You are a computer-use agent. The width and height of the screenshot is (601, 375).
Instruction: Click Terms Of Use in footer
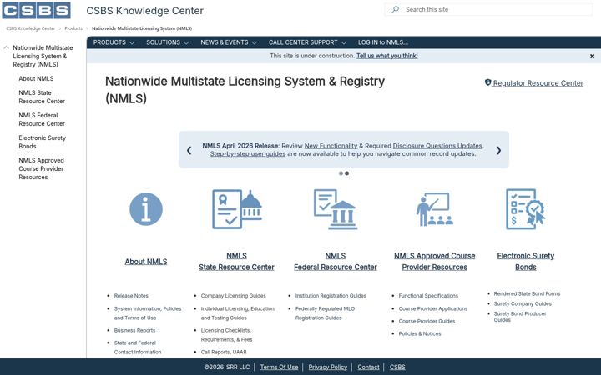pyautogui.click(x=279, y=367)
